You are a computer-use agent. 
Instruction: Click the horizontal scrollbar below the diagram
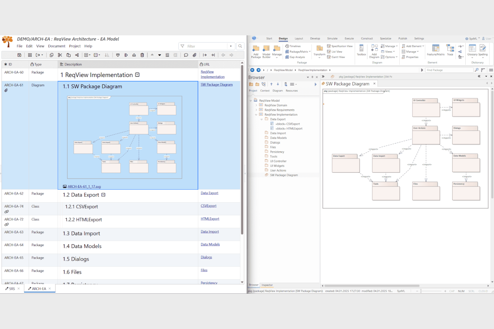372,286
